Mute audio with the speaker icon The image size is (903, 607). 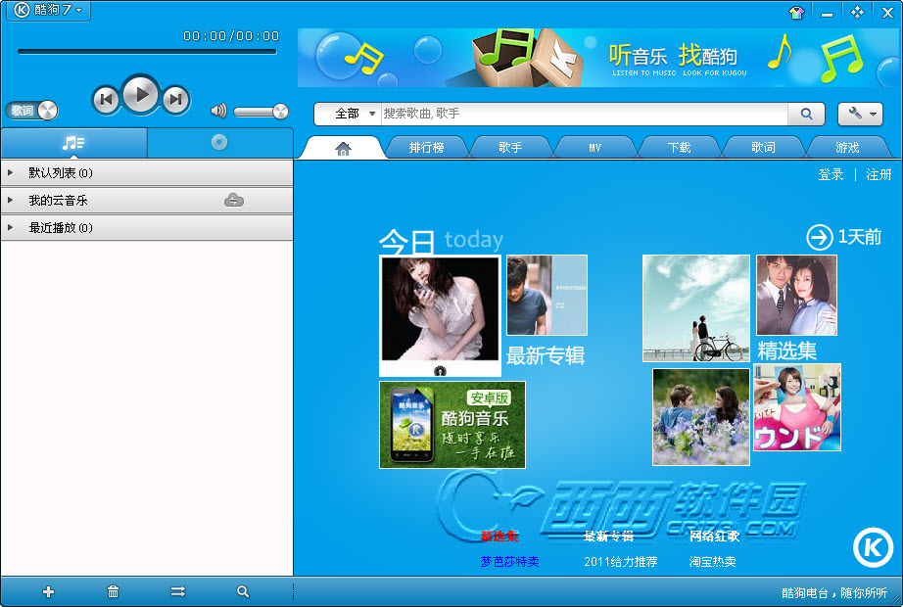point(218,111)
